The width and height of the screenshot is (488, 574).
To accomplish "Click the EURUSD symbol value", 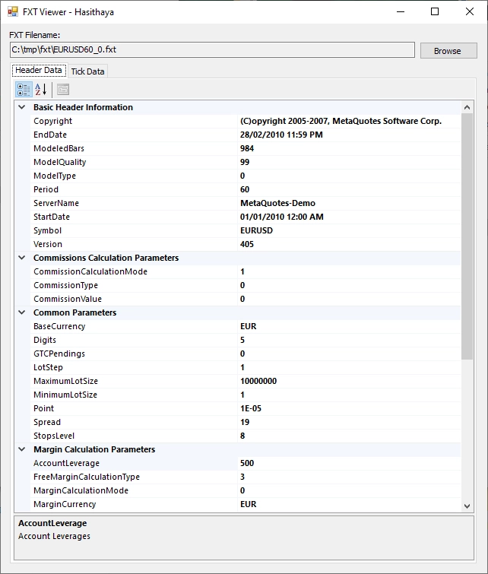I will pos(256,230).
